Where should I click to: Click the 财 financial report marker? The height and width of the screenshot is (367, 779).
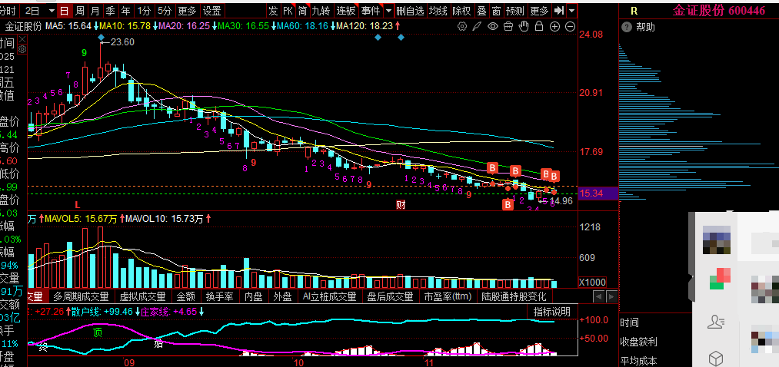[x=401, y=204]
